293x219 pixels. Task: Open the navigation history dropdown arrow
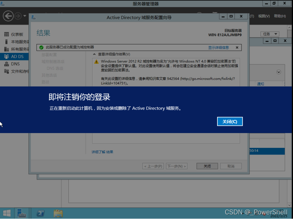click(x=25, y=16)
